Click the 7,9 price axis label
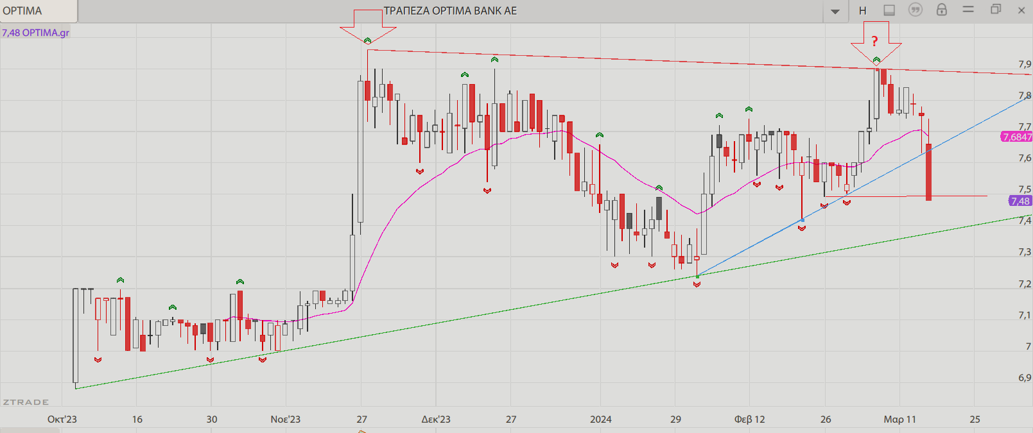The width and height of the screenshot is (1033, 433). [x=1025, y=64]
